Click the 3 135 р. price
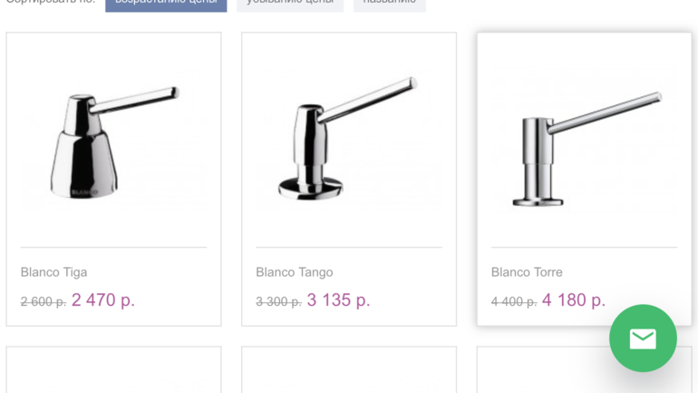The width and height of the screenshot is (698, 393). pyautogui.click(x=338, y=300)
